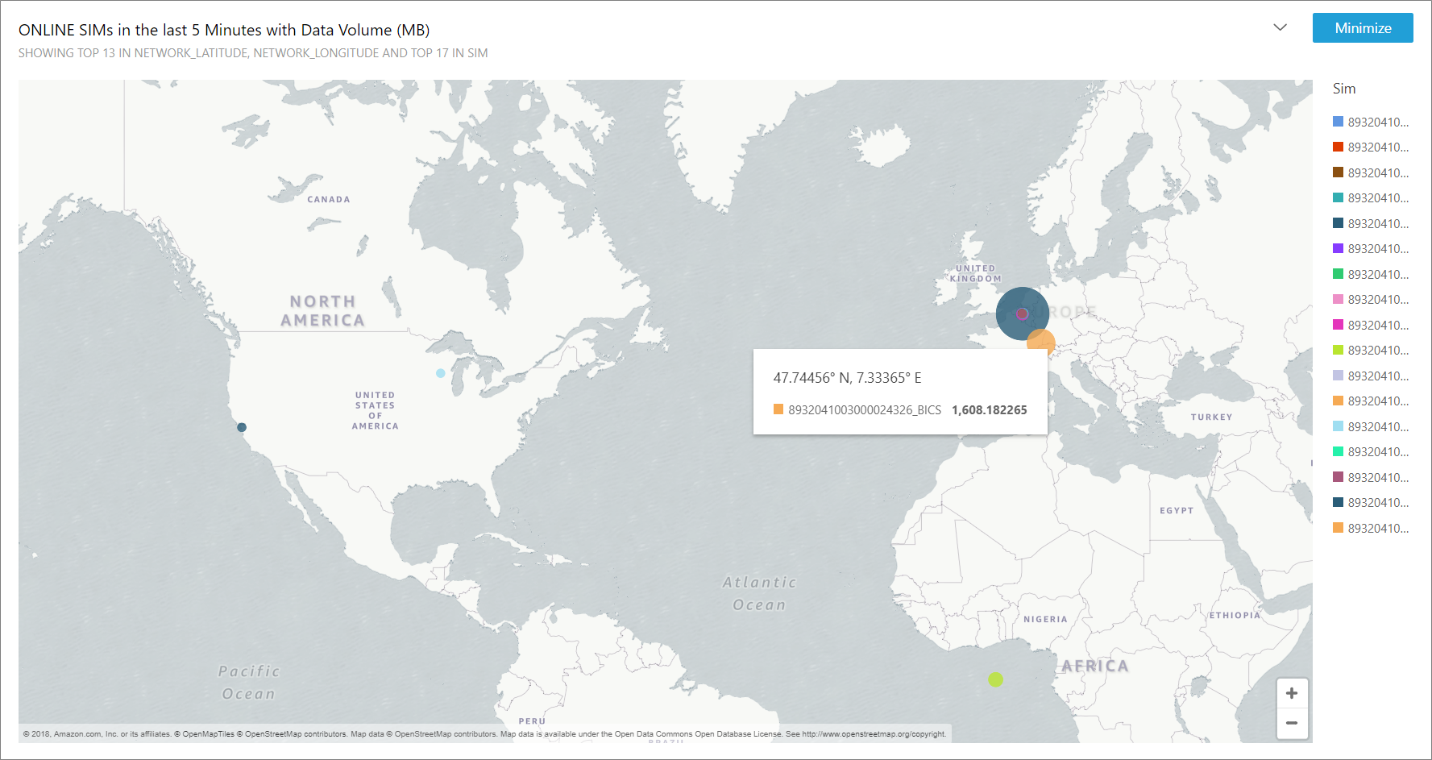Pick the teal SIM legend swatch

(1338, 197)
